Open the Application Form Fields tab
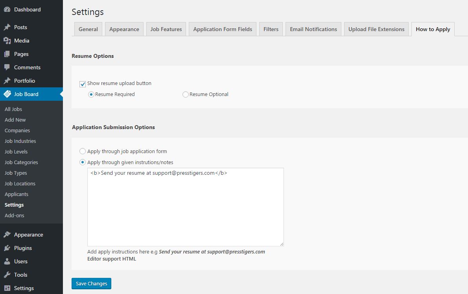The width and height of the screenshot is (468, 294). [x=222, y=29]
